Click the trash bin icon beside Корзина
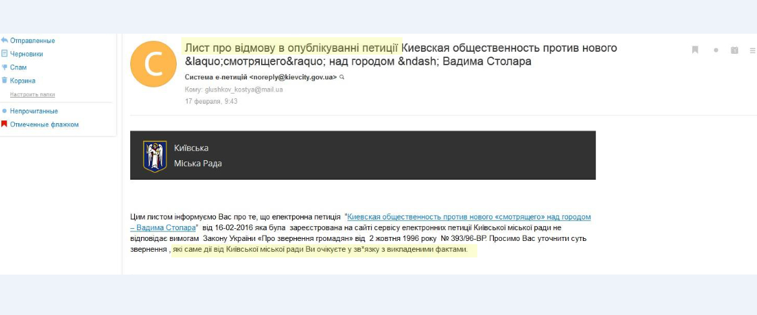The width and height of the screenshot is (757, 315). click(4, 81)
